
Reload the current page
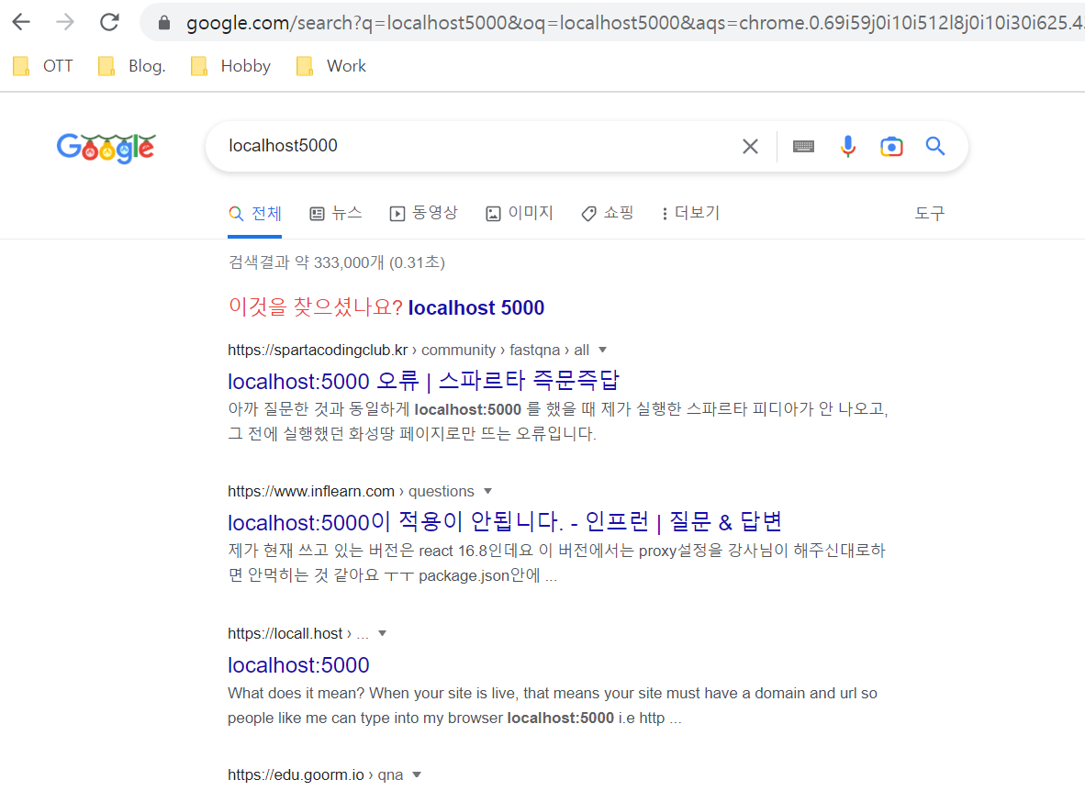109,22
